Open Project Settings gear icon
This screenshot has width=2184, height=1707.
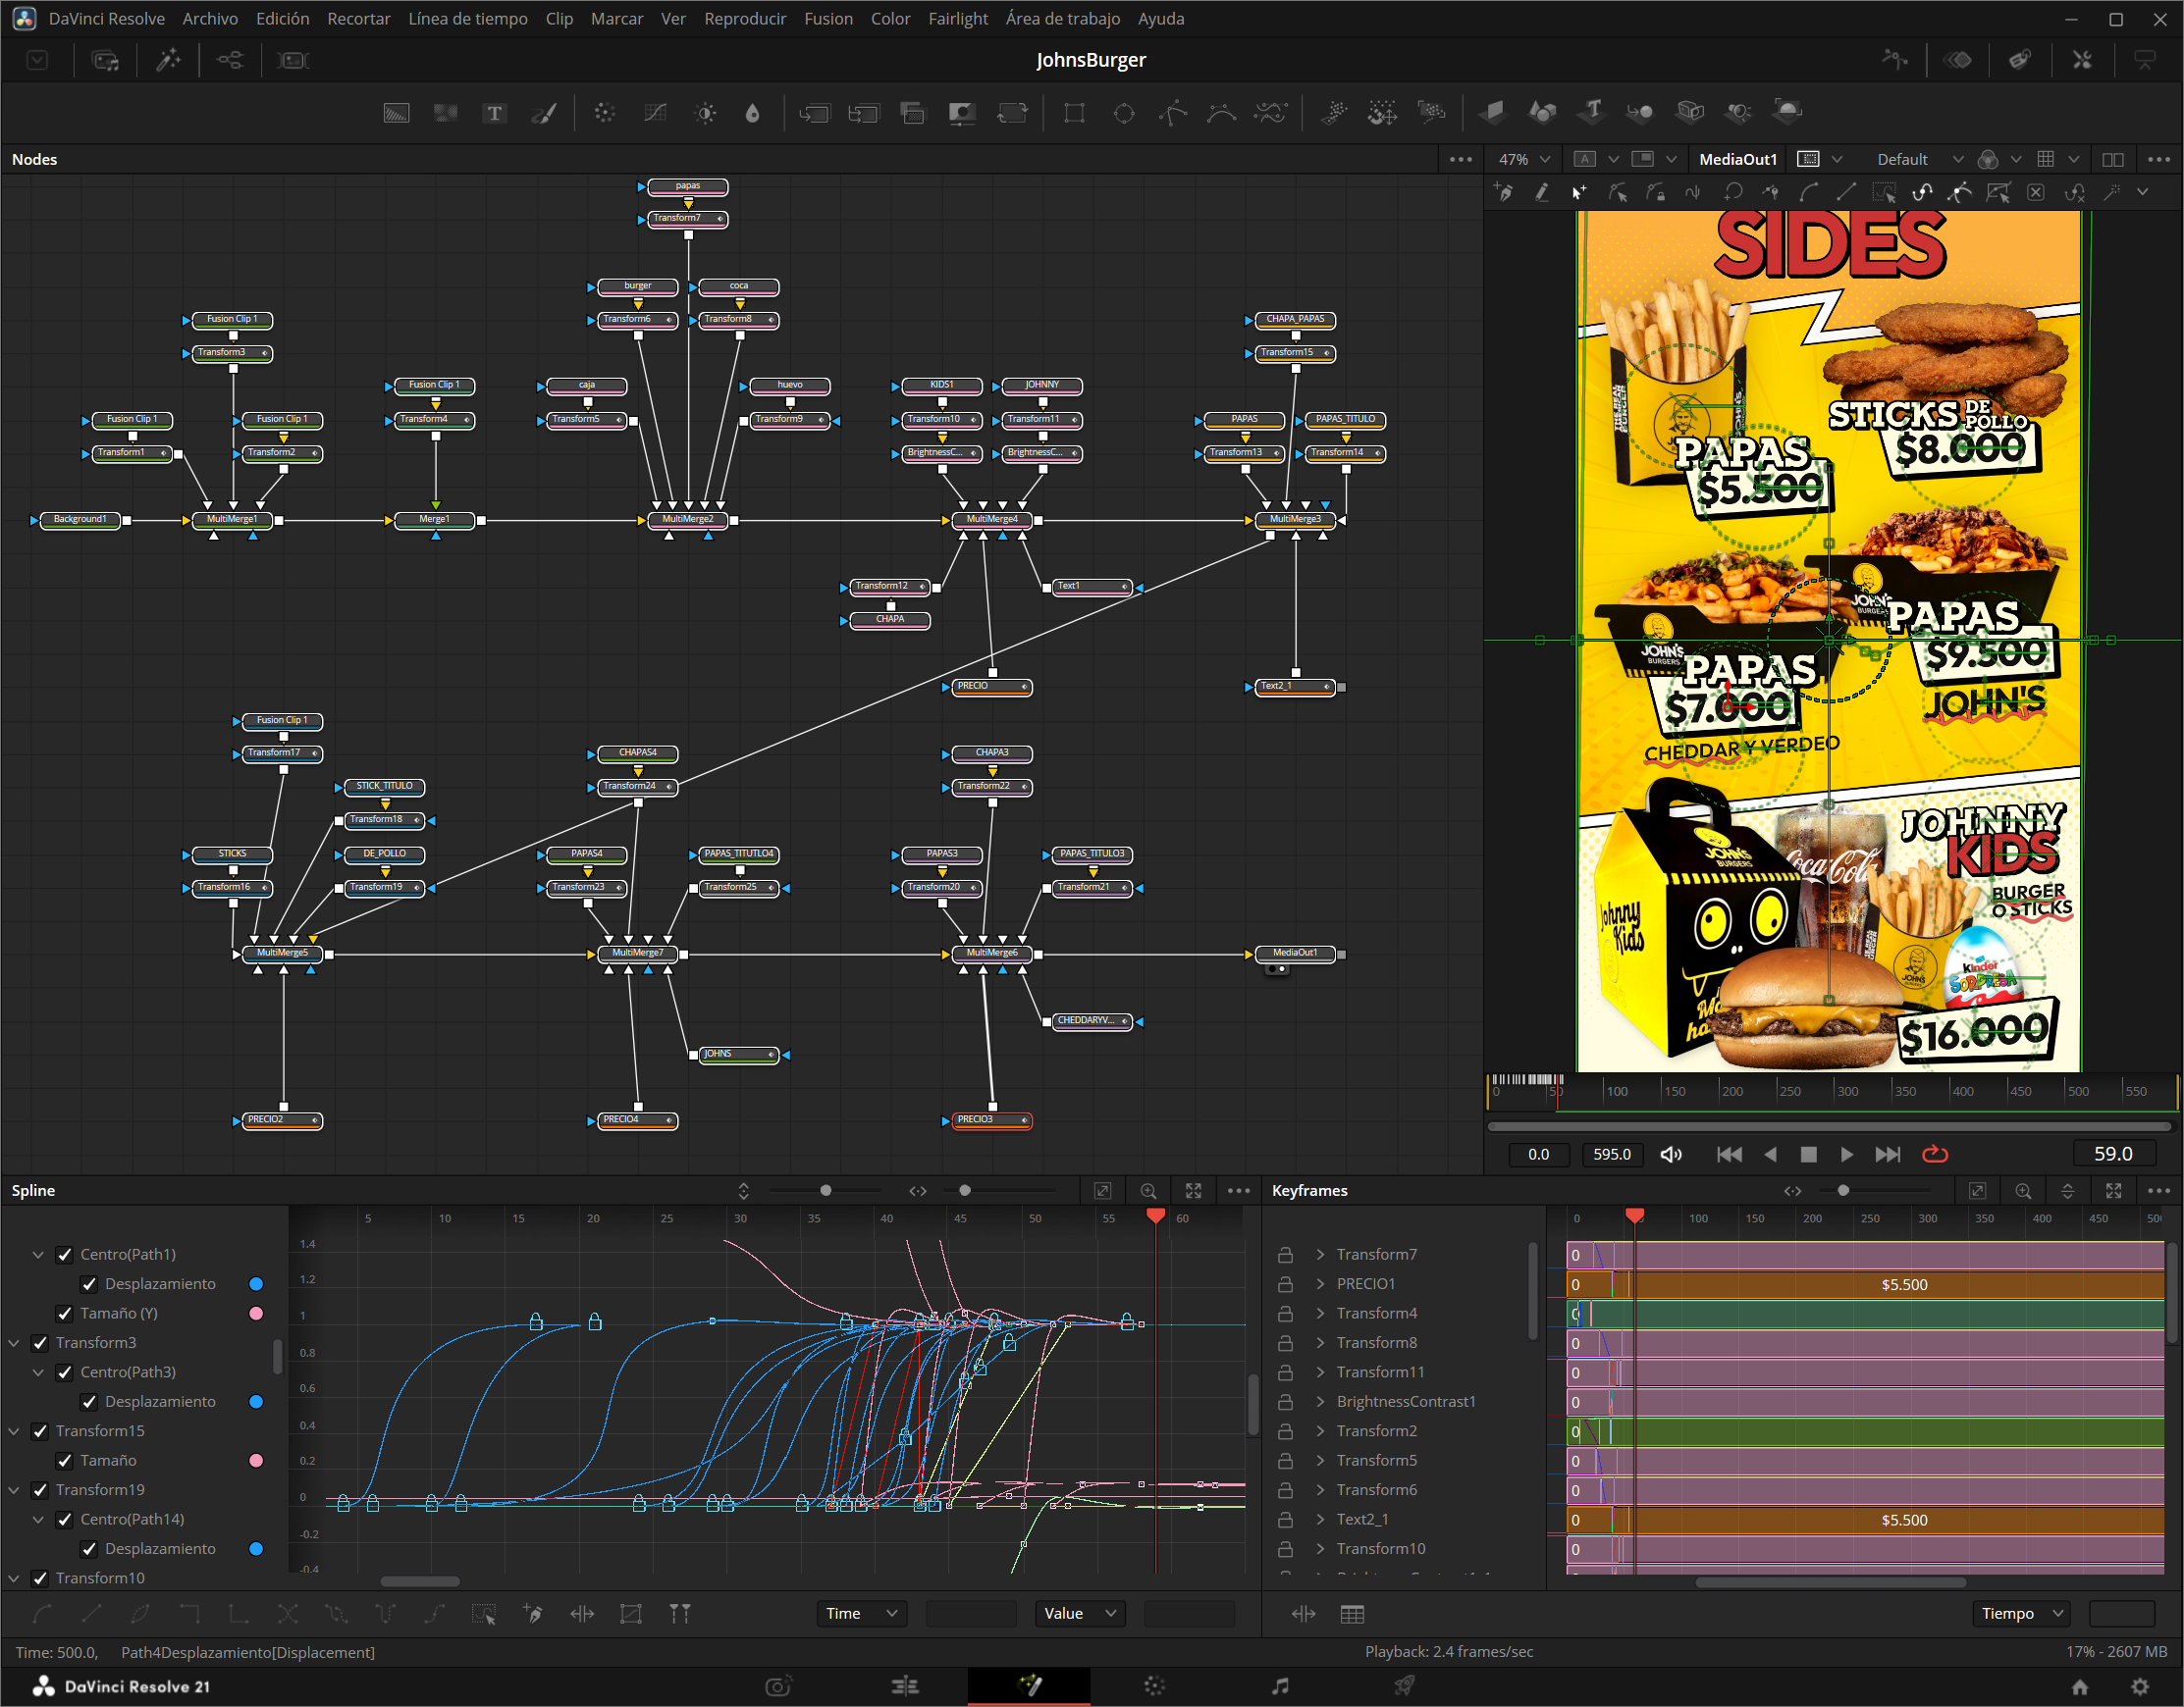pos(2140,1686)
